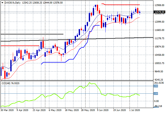This screenshot has width=166, height=113.
Task: Click the 28 May 2020 date label
Action: (x=88, y=110)
